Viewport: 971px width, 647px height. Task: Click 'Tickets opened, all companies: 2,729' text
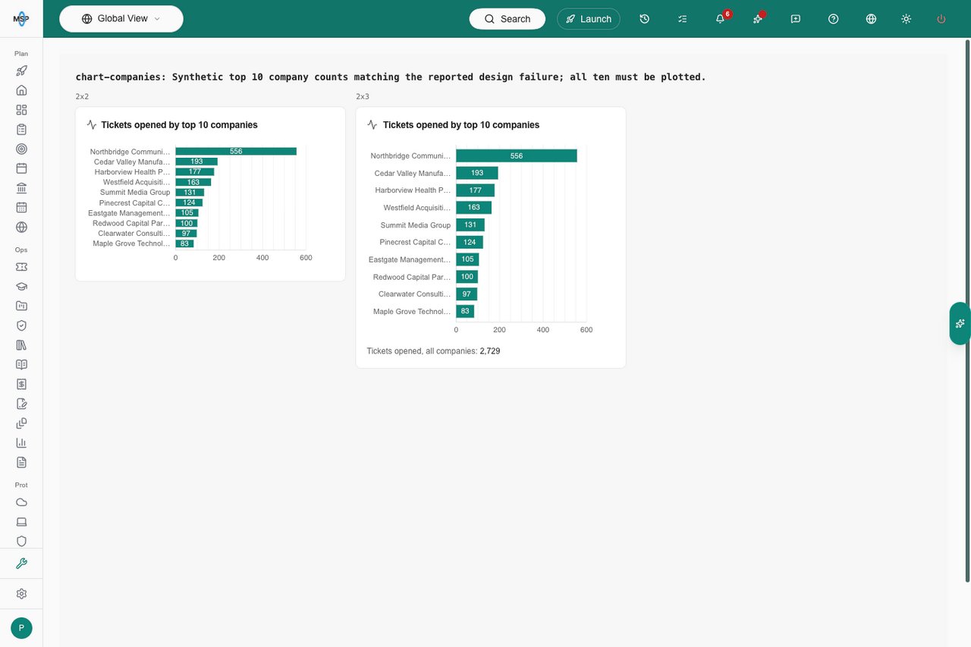[x=433, y=351]
